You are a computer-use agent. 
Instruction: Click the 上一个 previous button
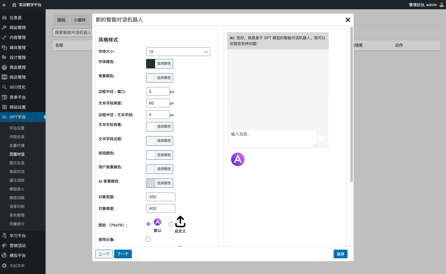tap(104, 254)
